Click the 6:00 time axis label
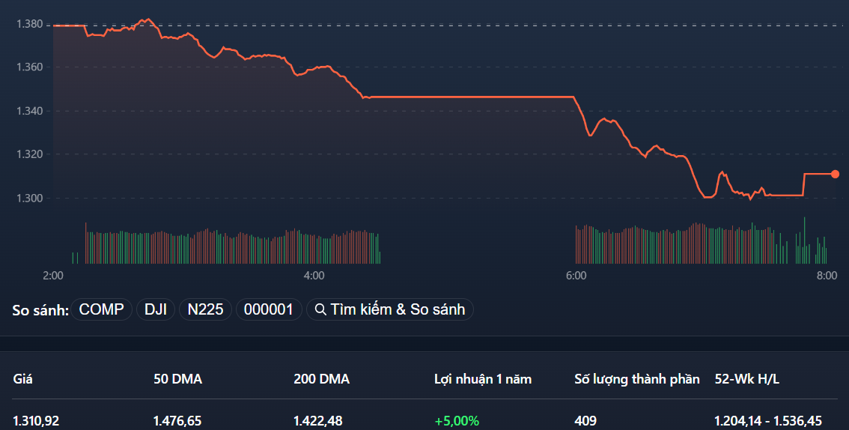This screenshot has height=430, width=849. coord(576,276)
